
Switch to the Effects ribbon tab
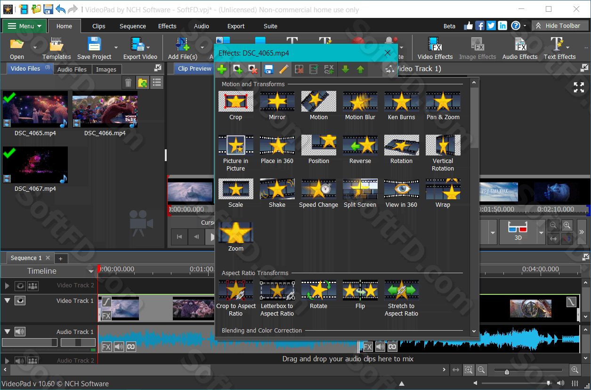[167, 26]
